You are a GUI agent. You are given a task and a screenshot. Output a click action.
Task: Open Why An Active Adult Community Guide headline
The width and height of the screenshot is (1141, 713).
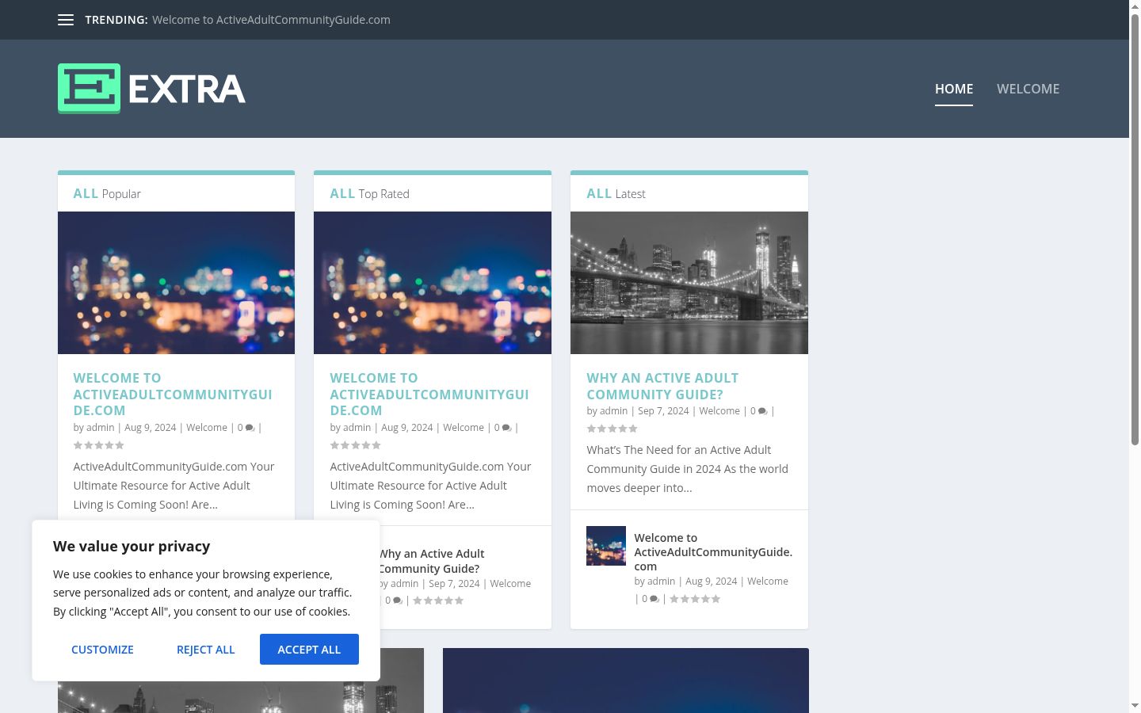[662, 387]
